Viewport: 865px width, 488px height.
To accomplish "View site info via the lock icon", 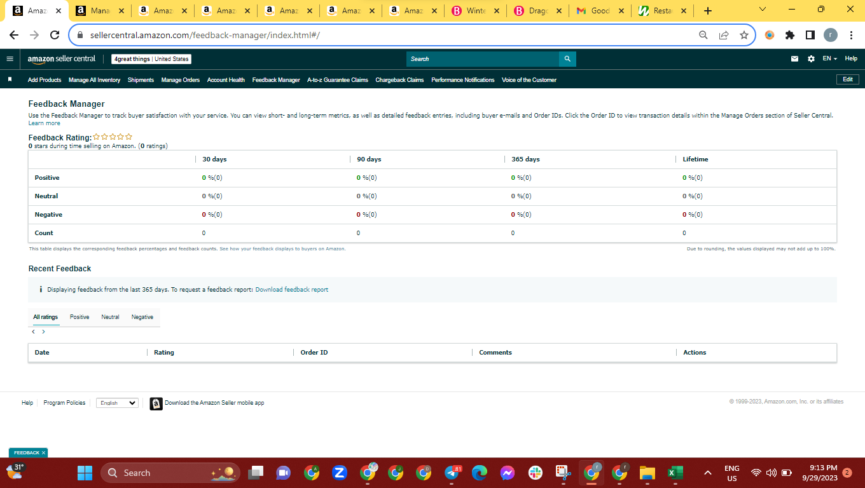I will click(x=80, y=35).
